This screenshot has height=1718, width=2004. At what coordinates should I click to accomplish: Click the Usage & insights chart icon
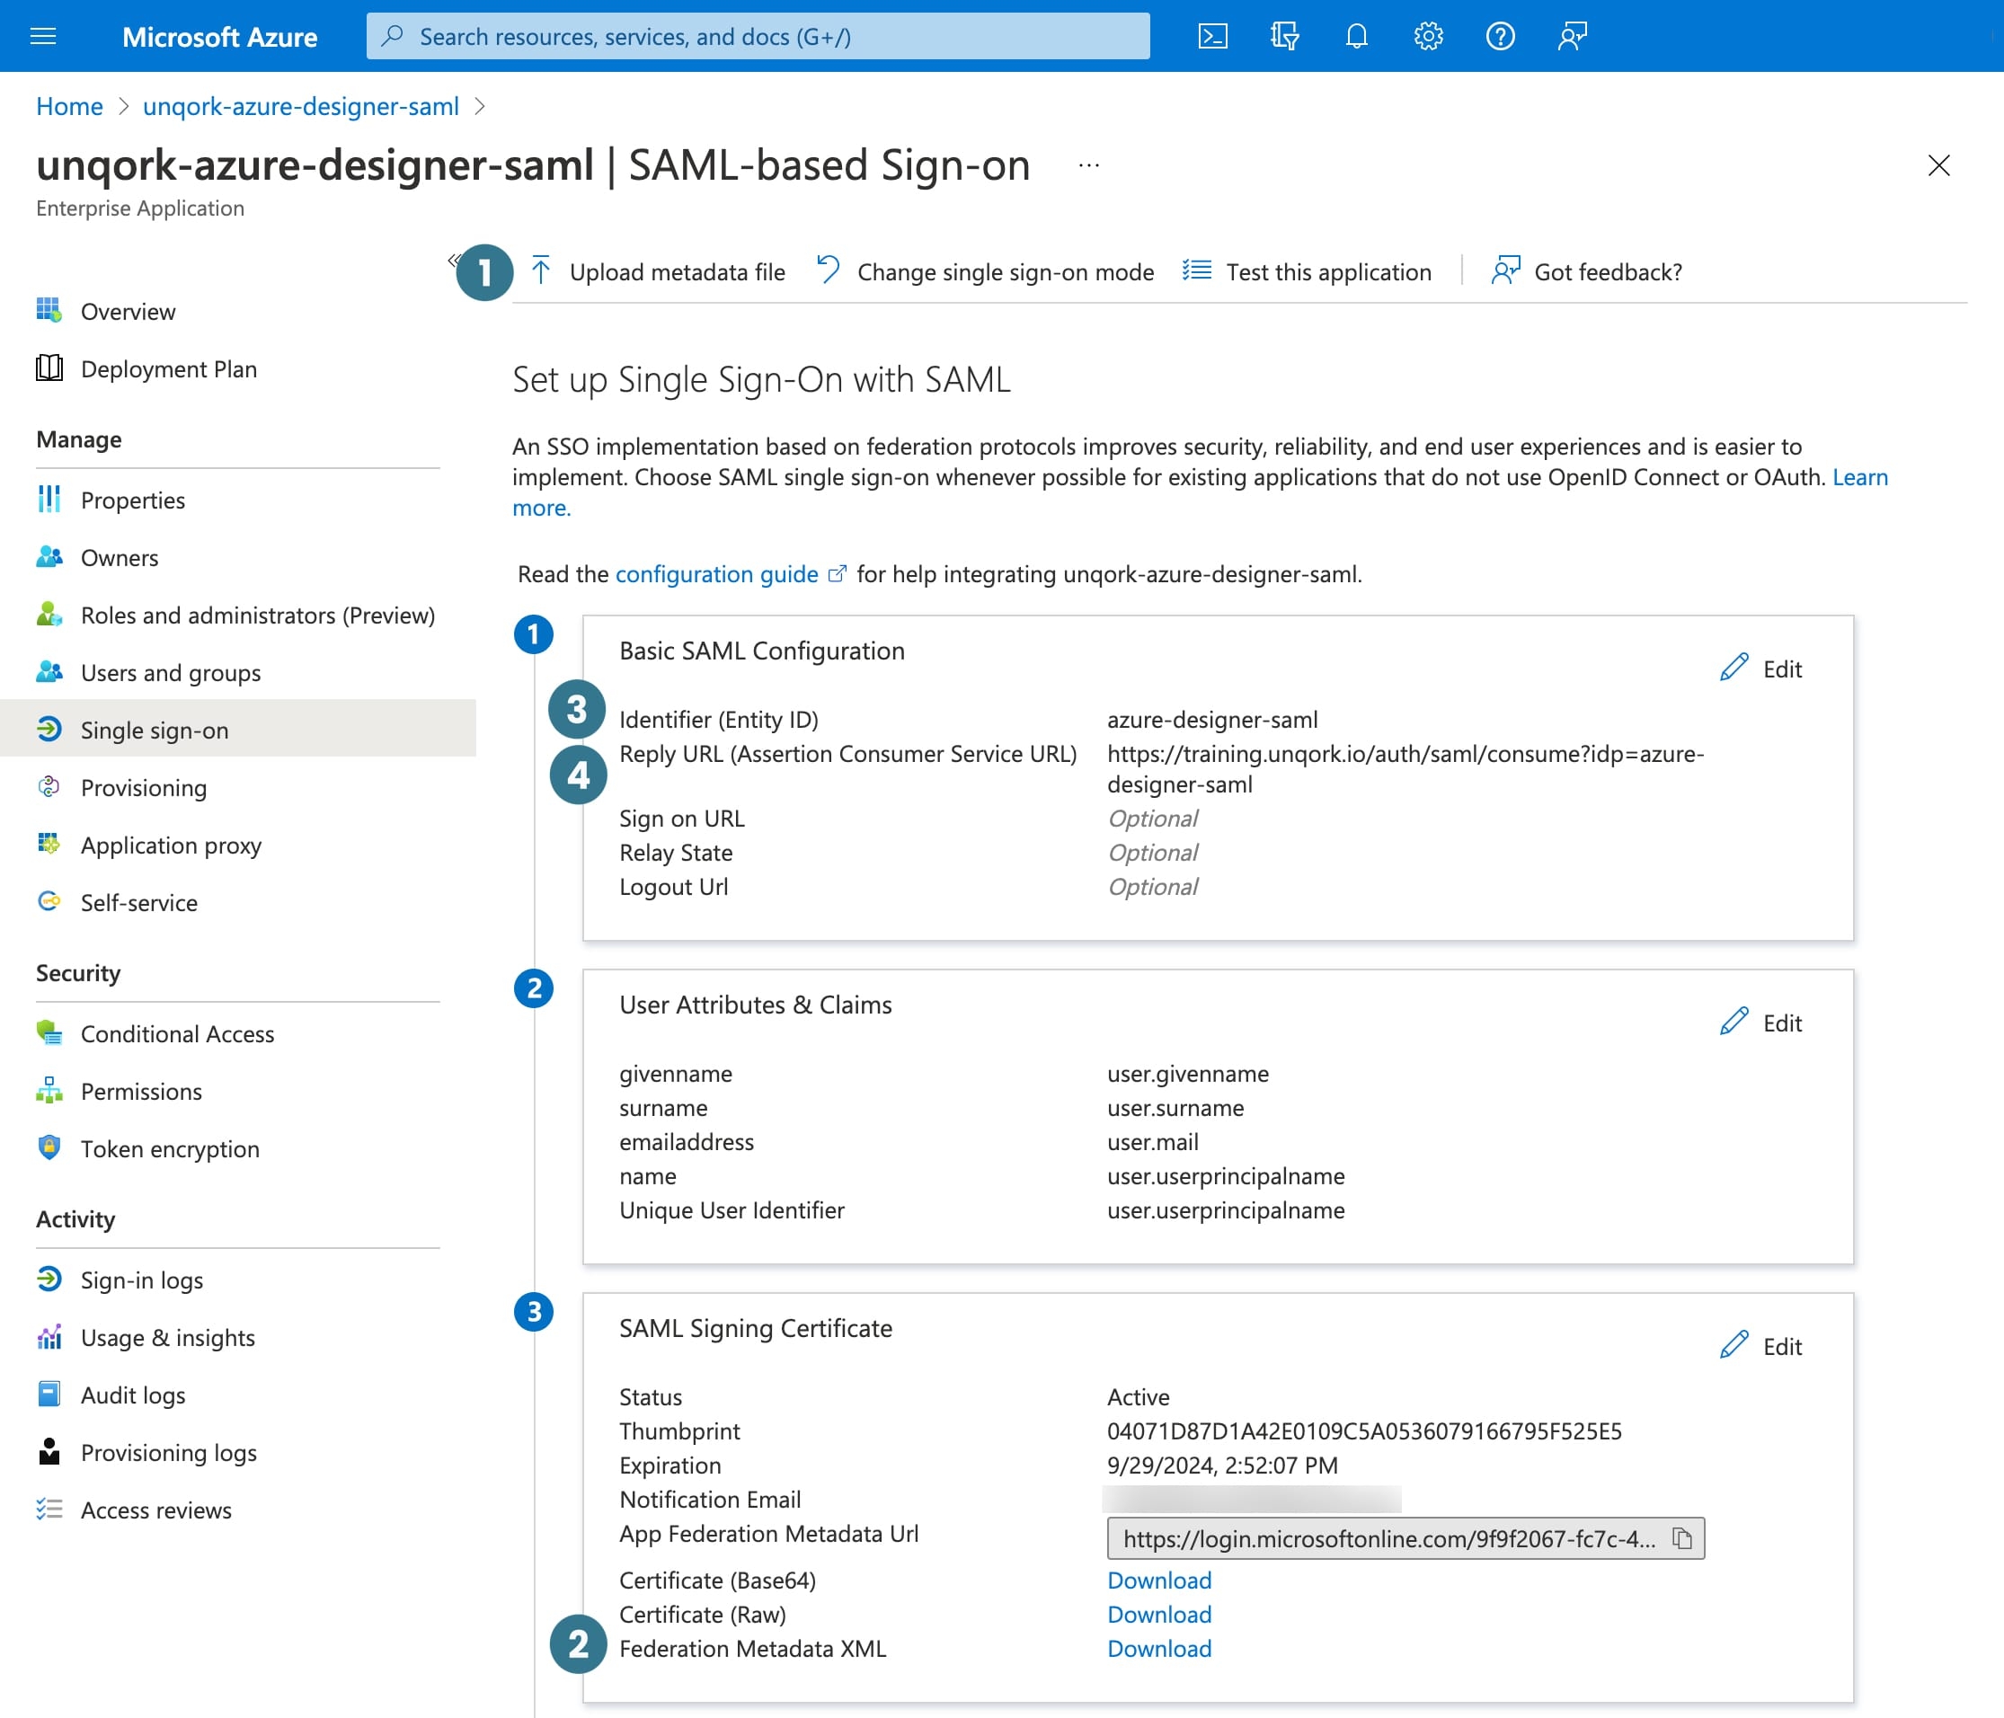click(49, 1336)
